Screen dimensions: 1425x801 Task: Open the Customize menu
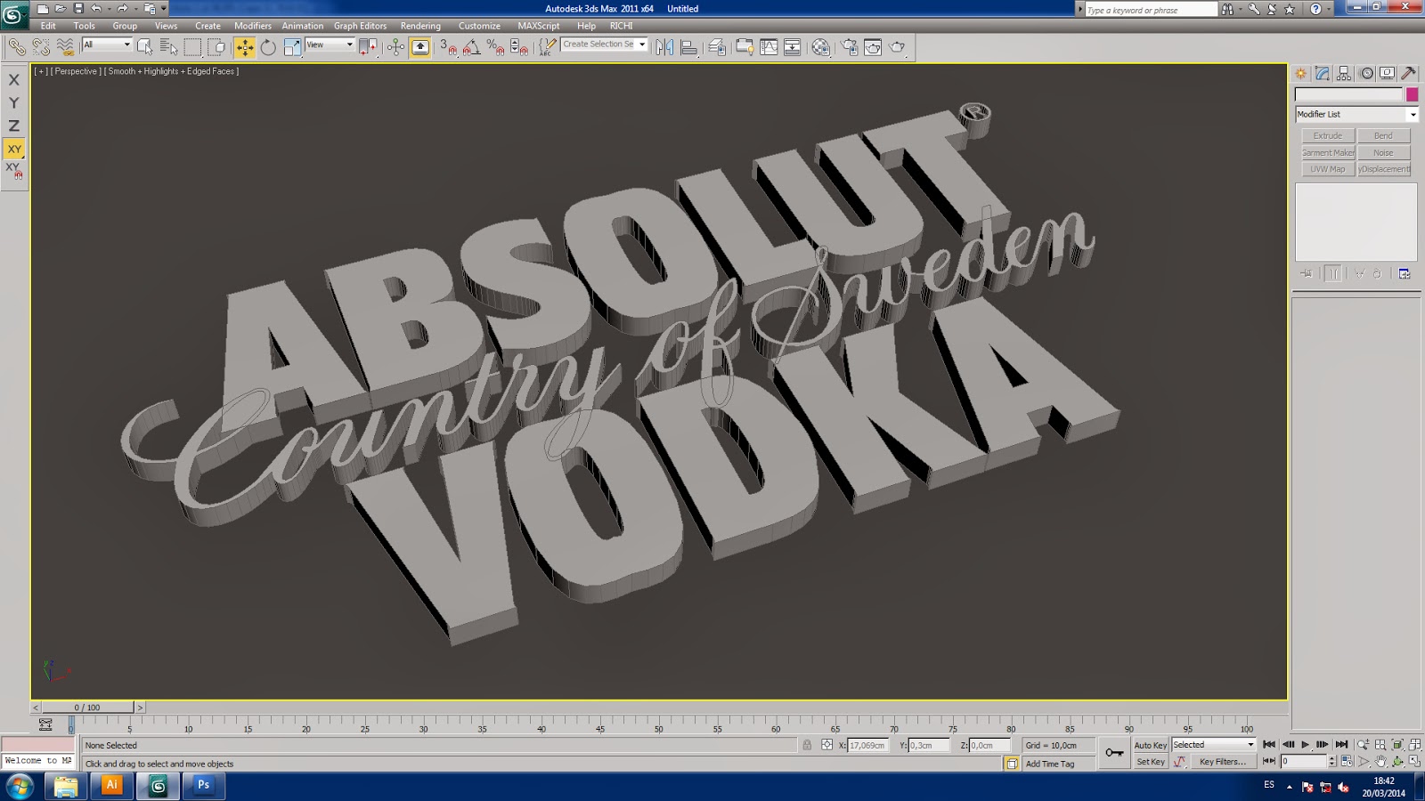pos(479,26)
